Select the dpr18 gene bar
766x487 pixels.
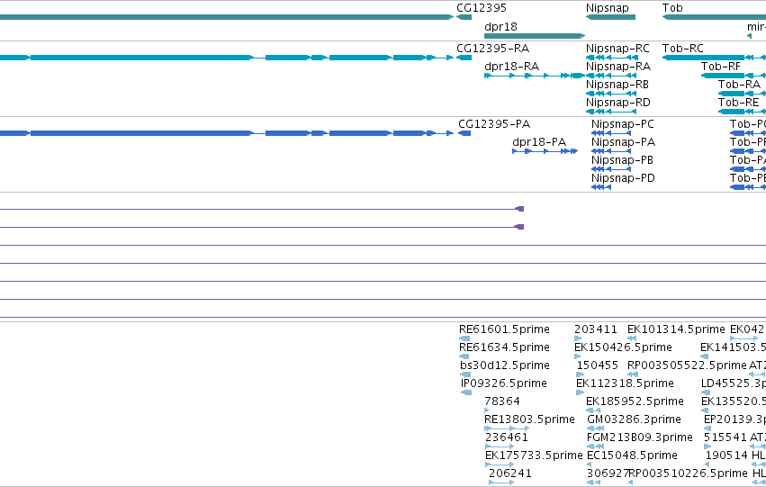[x=535, y=36]
